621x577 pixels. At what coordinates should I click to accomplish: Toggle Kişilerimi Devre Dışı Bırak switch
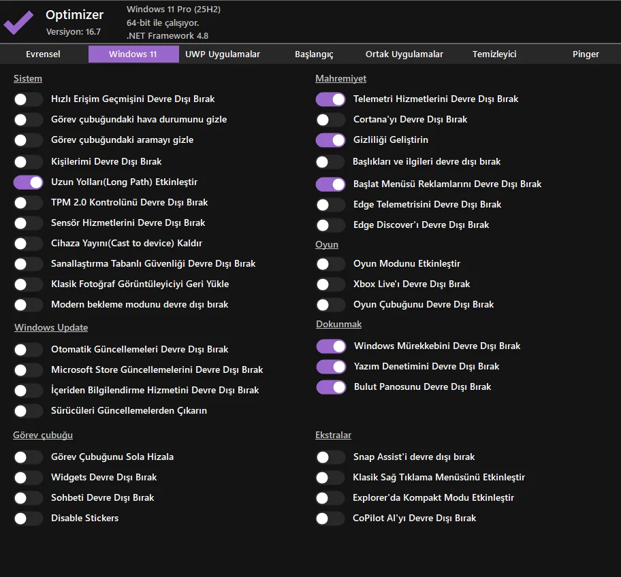click(x=28, y=161)
